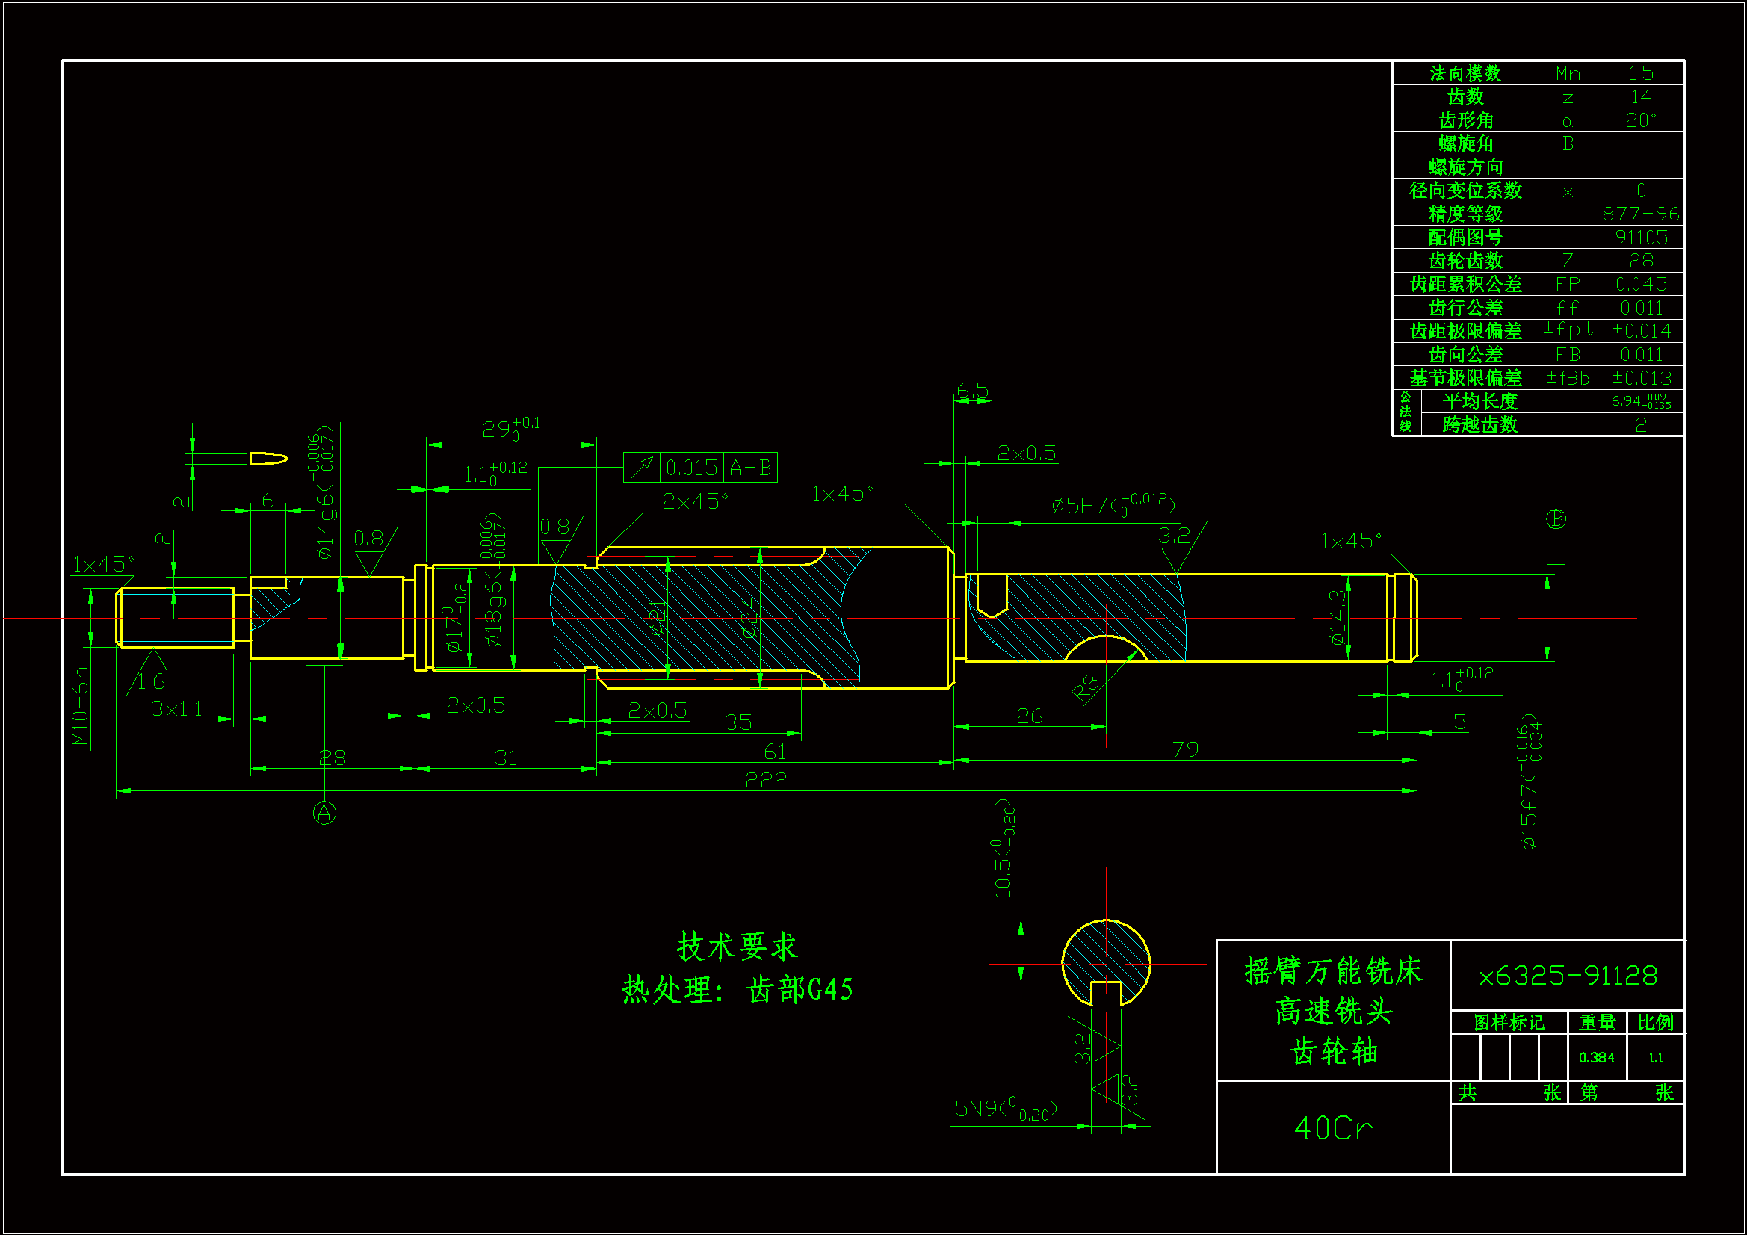The width and height of the screenshot is (1747, 1235).
Task: Select the A-B datum reference box
Action: pos(750,467)
